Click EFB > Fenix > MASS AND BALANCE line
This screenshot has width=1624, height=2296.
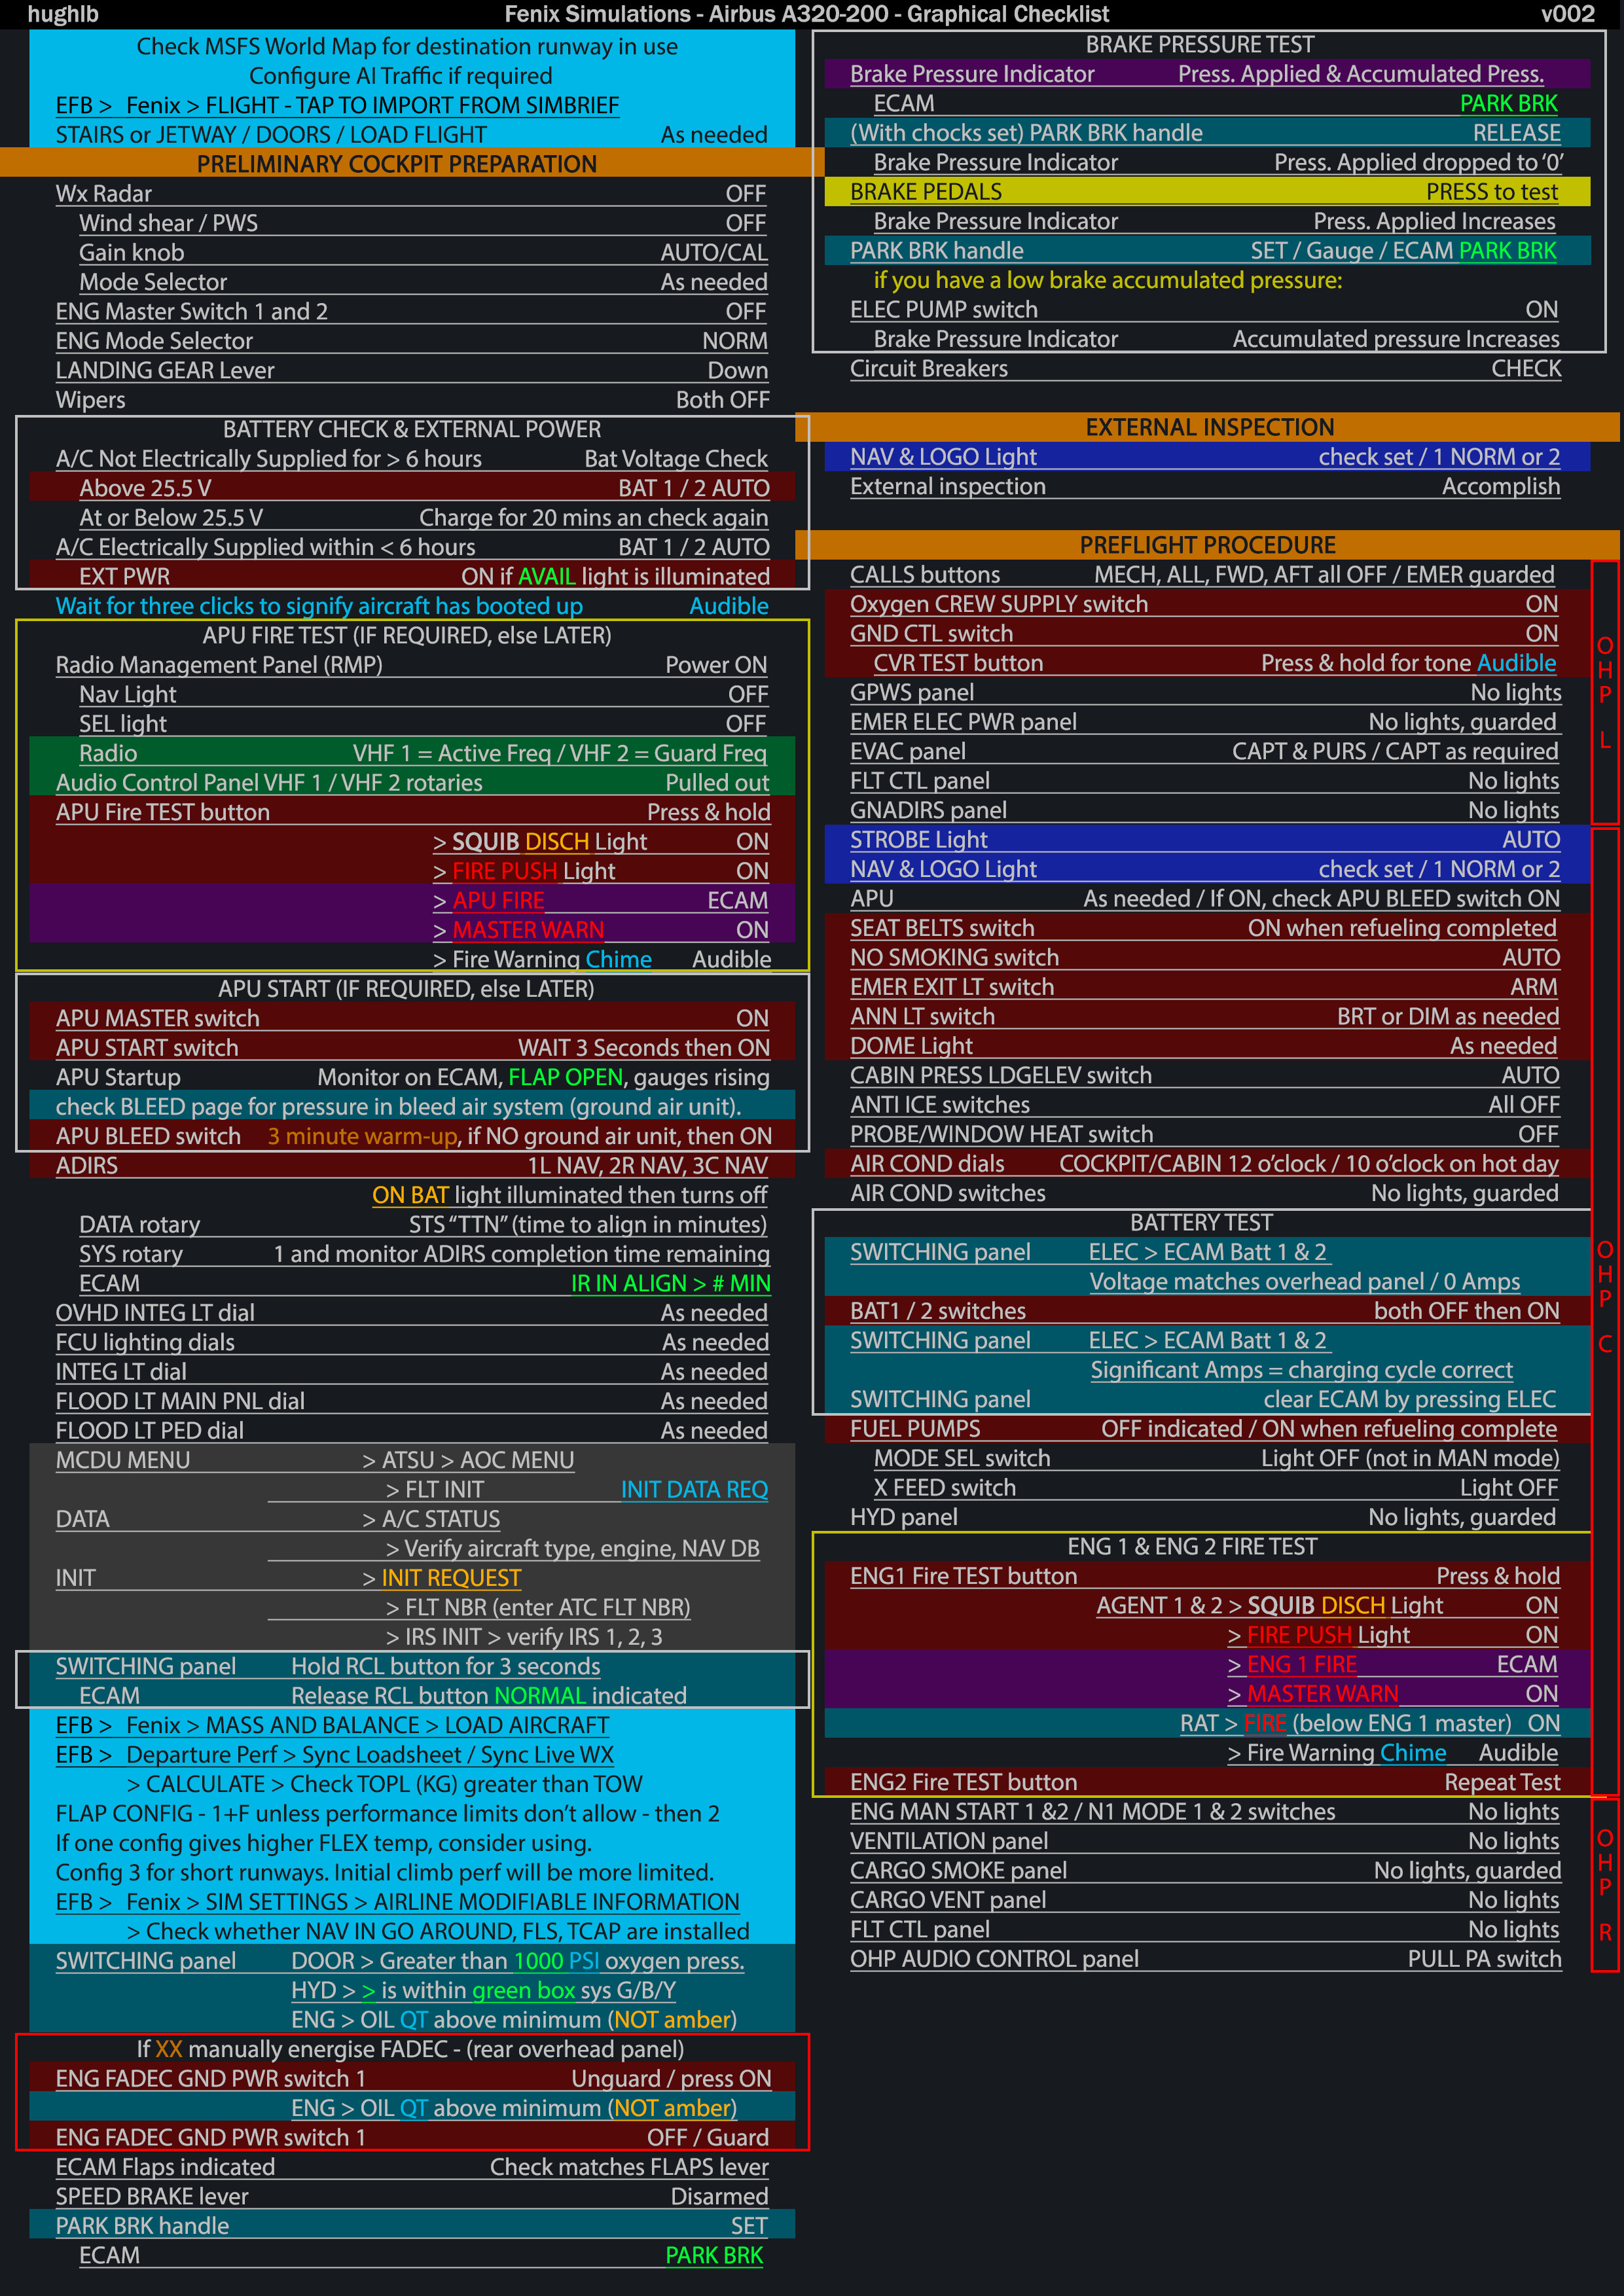332,1725
